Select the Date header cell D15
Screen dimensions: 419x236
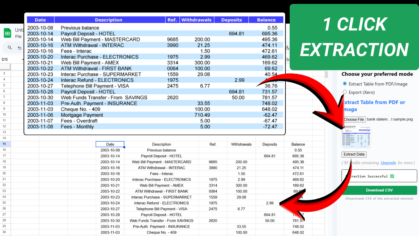pos(110,144)
